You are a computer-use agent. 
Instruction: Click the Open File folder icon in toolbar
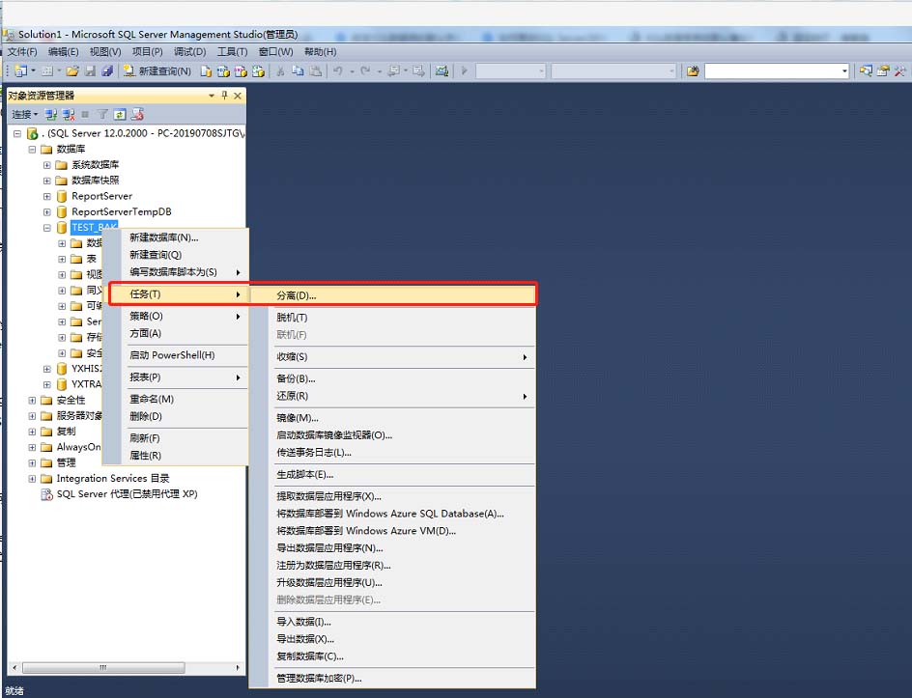72,71
